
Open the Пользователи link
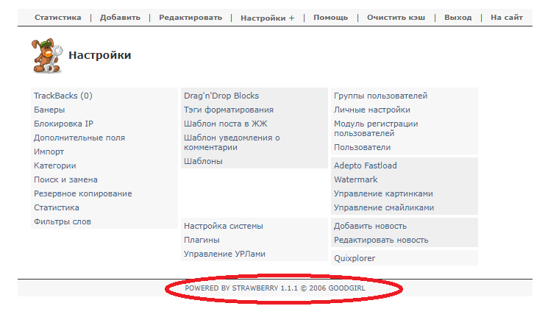(x=362, y=147)
